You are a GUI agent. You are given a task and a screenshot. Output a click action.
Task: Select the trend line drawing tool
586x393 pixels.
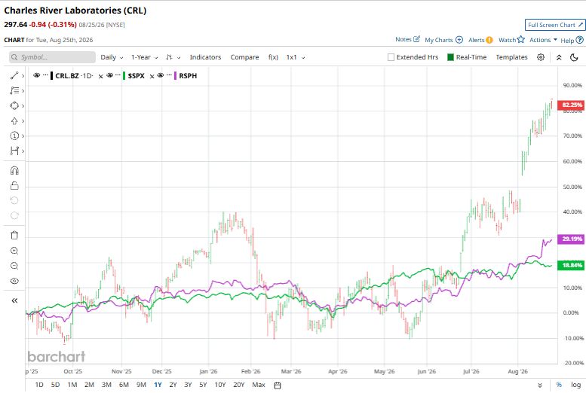(x=14, y=76)
